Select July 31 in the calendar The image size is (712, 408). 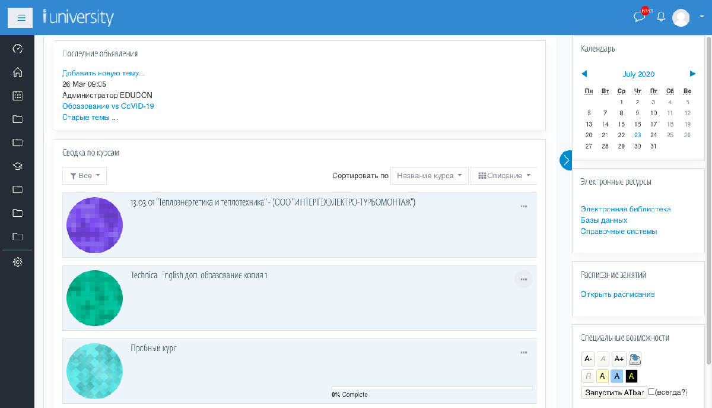653,146
